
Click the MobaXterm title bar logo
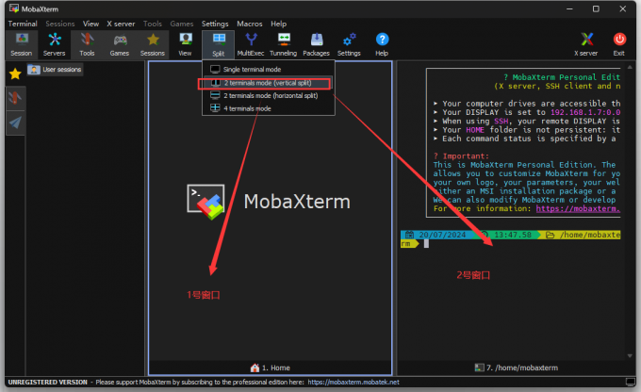pyautogui.click(x=14, y=8)
